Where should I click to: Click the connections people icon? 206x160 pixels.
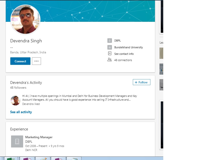pos(110,60)
